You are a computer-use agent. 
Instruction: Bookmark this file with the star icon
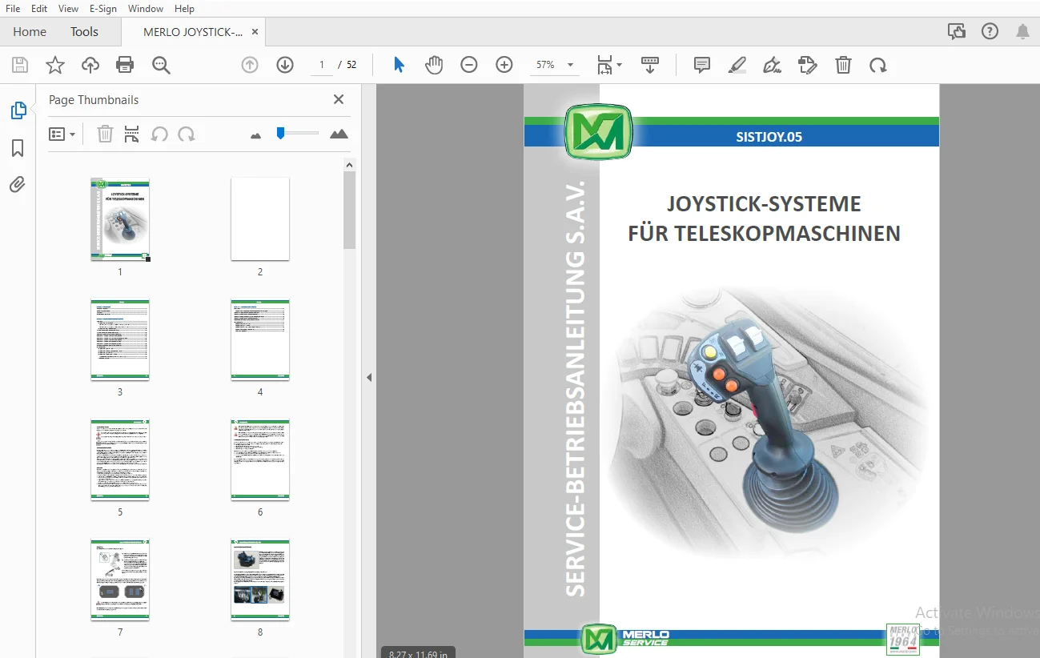[55, 66]
